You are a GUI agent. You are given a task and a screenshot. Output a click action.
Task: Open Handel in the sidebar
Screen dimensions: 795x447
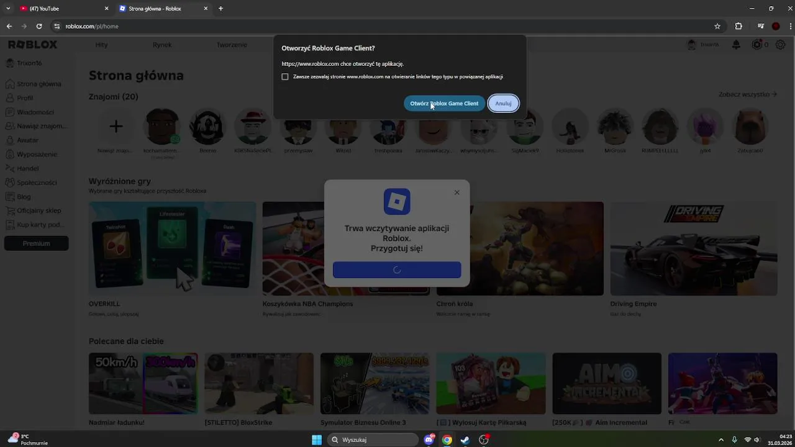pyautogui.click(x=22, y=168)
